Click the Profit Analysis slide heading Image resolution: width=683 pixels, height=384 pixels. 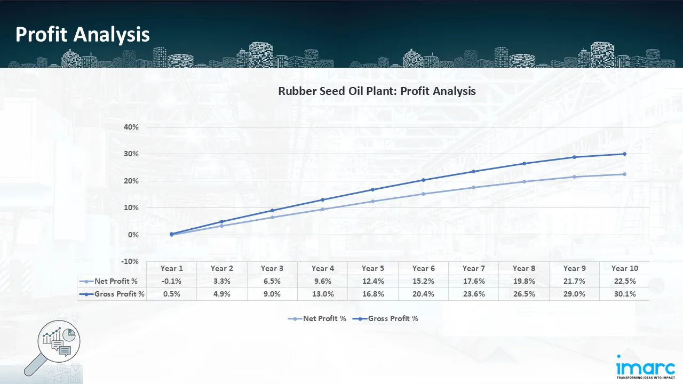pos(83,35)
